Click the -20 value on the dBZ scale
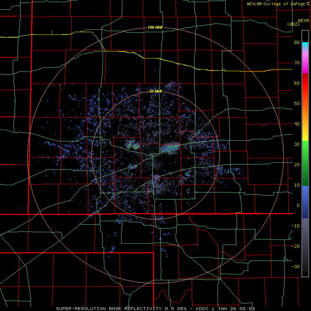 point(295,246)
